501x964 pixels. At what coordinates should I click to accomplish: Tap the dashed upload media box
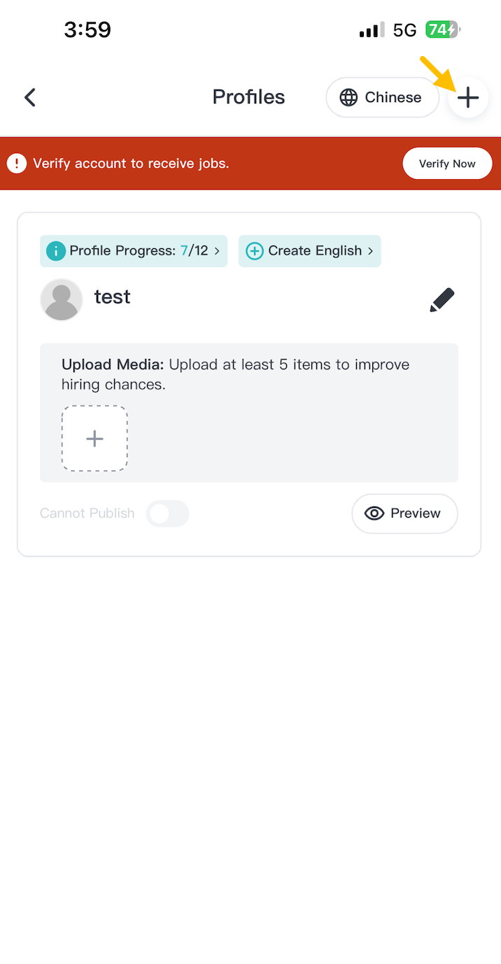click(x=94, y=439)
